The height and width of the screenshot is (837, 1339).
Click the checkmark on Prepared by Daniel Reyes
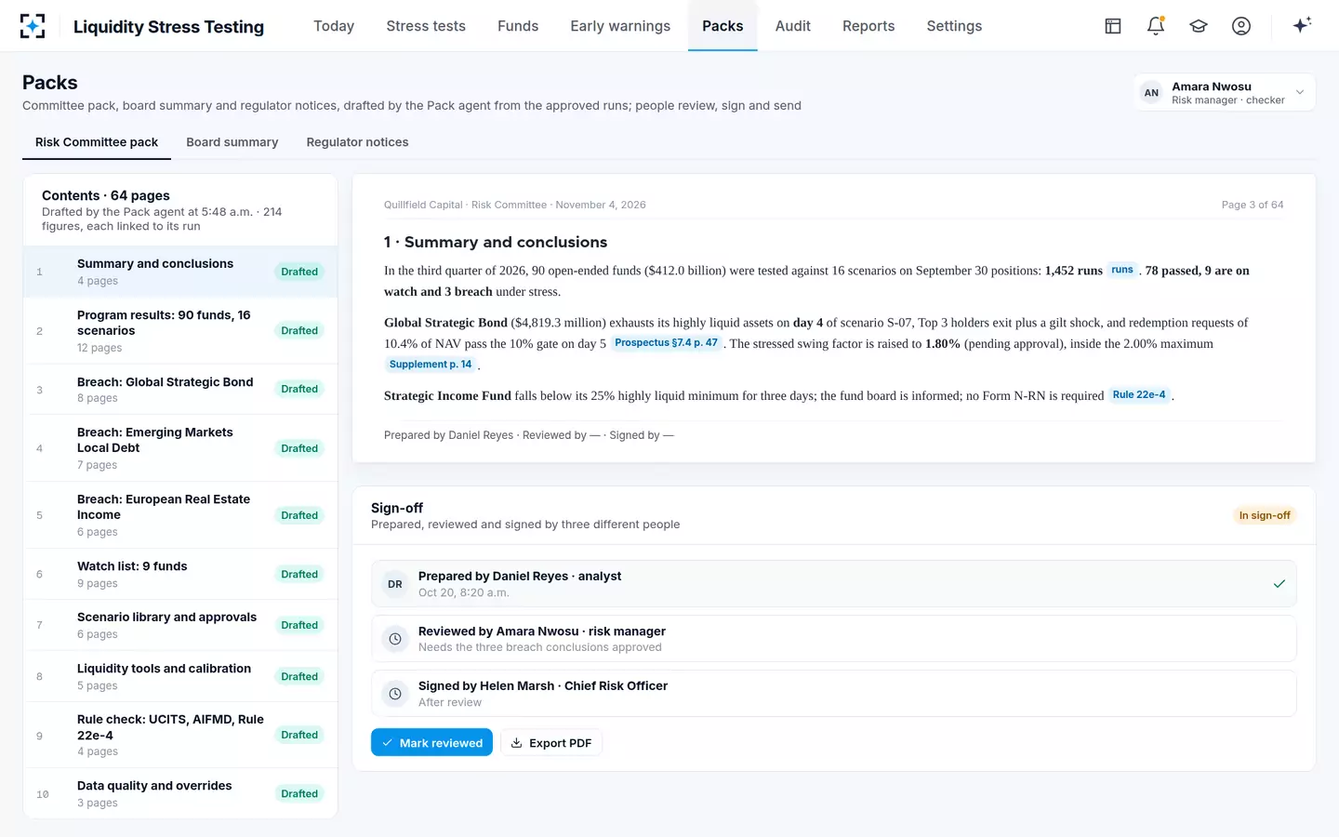pyautogui.click(x=1279, y=584)
